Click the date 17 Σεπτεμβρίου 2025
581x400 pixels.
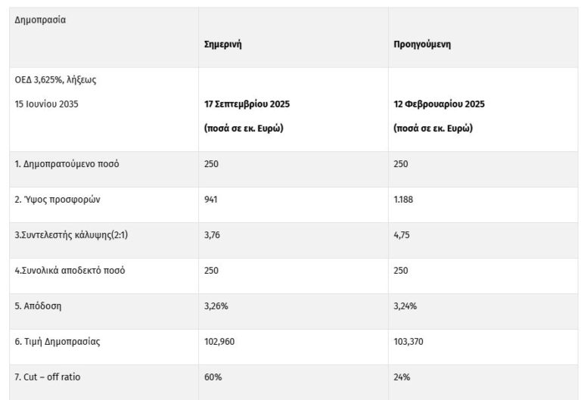click(x=247, y=104)
